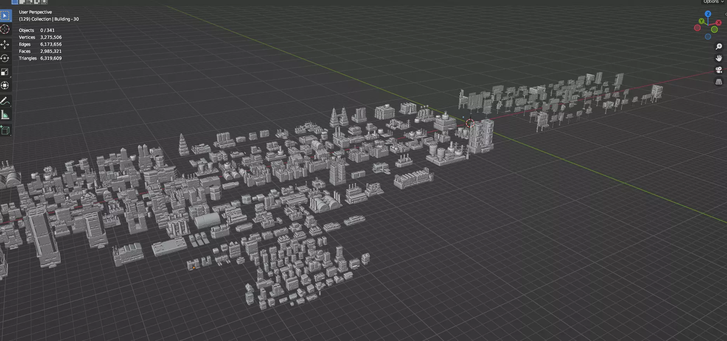Toggle the camera view icon
The height and width of the screenshot is (341, 727).
(x=719, y=70)
